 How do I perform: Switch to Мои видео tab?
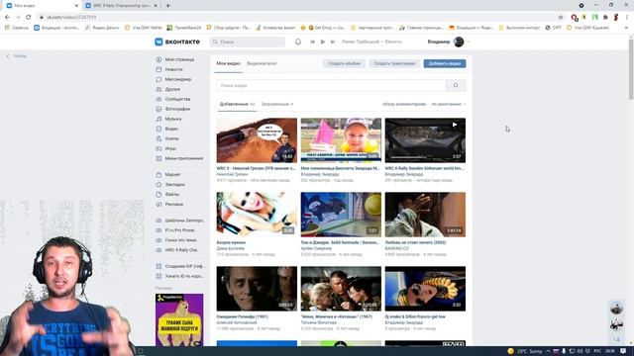(x=228, y=63)
